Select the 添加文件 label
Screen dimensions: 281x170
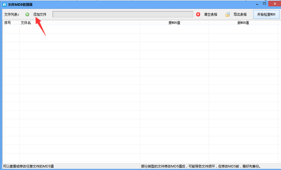coord(40,15)
